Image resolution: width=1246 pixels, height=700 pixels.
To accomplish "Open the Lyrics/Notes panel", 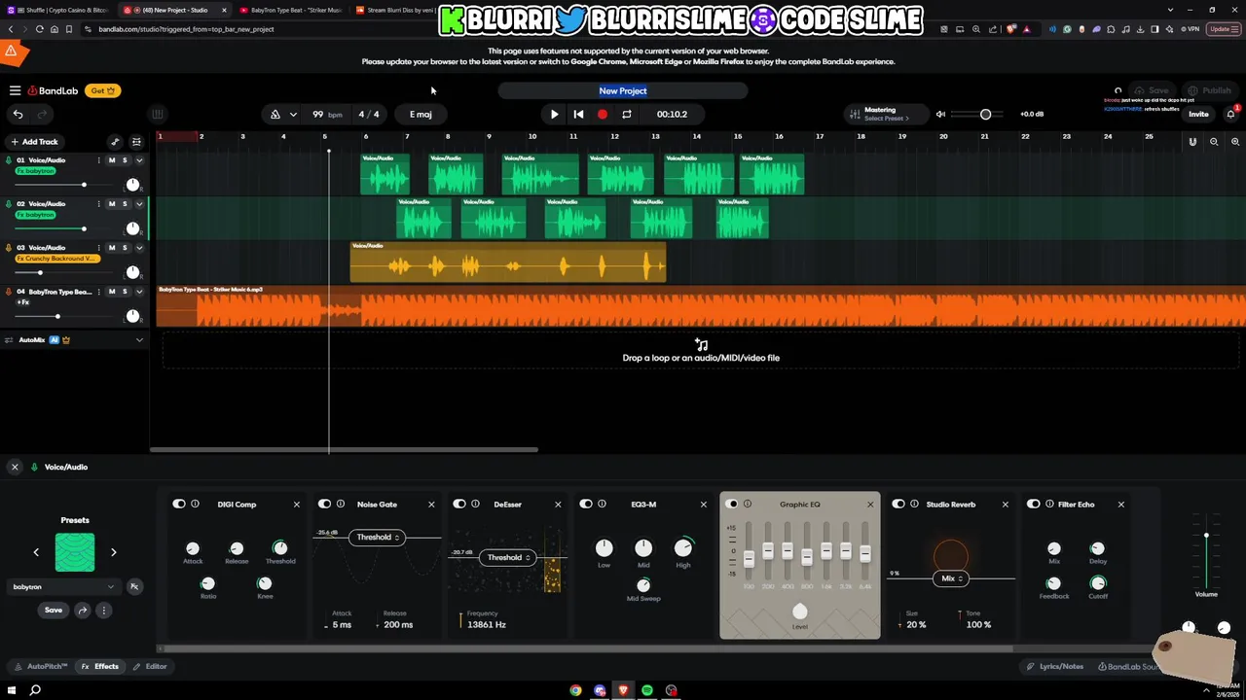I will (1055, 667).
